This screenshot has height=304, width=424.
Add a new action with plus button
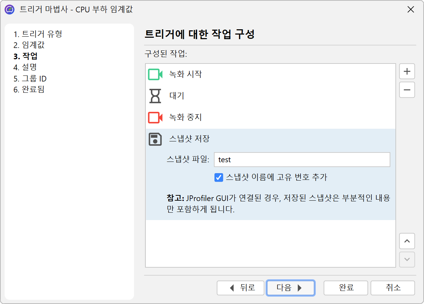point(407,72)
